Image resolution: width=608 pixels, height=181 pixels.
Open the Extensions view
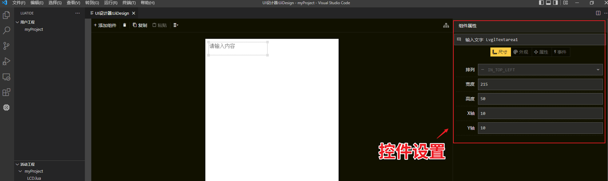pos(6,92)
